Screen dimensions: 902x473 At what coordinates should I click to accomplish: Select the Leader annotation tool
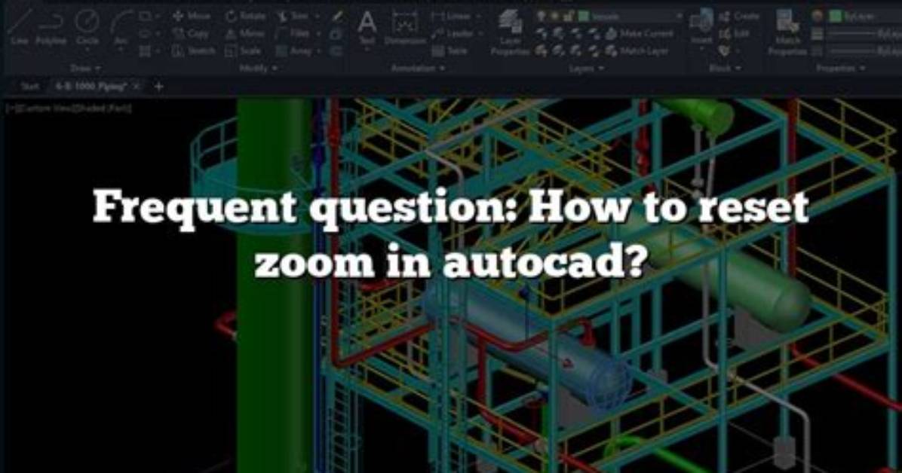[453, 34]
